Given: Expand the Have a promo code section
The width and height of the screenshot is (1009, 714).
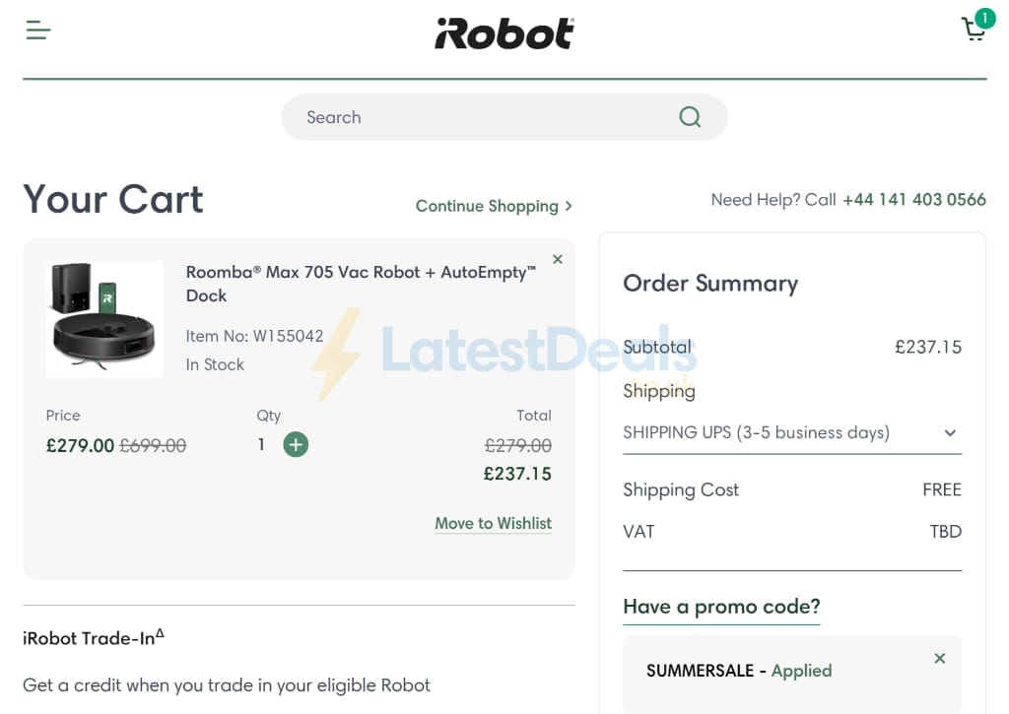Looking at the screenshot, I should click(721, 607).
